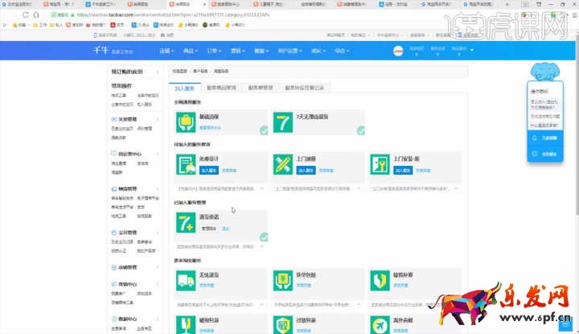This screenshot has width=579, height=334.
Task: Toggle the checkmark on 基础消保 card
Action: click(x=264, y=130)
